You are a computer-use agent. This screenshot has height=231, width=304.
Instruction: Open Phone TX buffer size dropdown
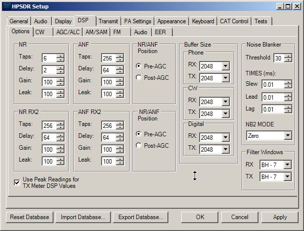[226, 78]
